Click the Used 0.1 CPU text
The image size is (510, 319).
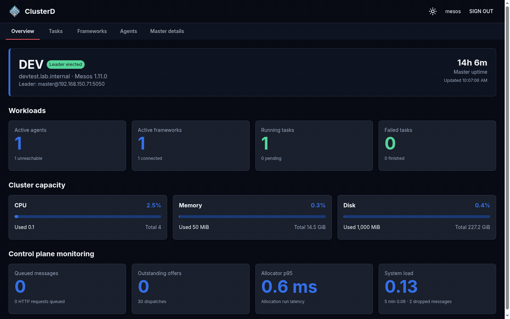point(24,227)
